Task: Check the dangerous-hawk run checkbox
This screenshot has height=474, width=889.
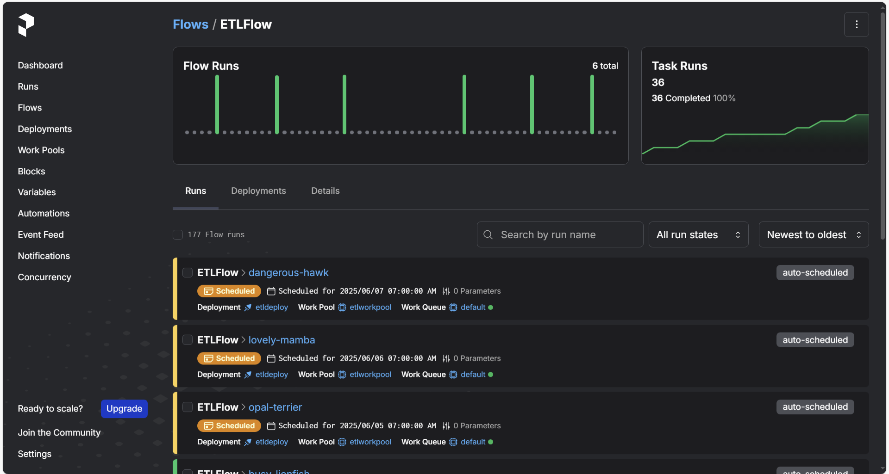Action: tap(188, 273)
